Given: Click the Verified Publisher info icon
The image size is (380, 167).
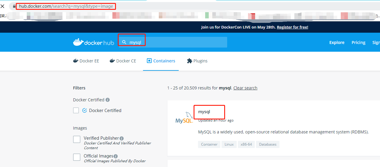Looking at the screenshot, I should (122, 138).
